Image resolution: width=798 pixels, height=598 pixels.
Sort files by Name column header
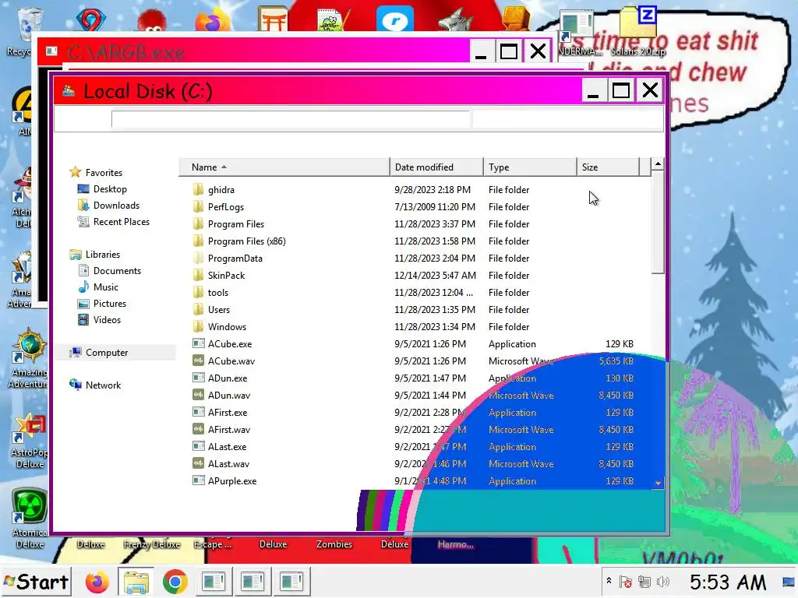coord(284,167)
